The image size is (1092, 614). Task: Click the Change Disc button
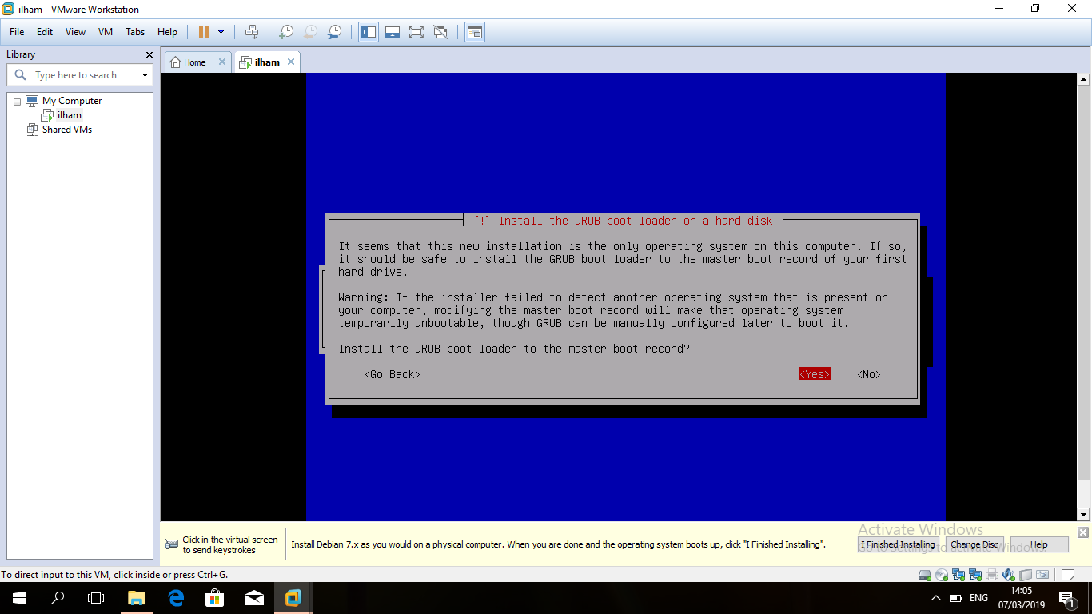[x=974, y=544]
